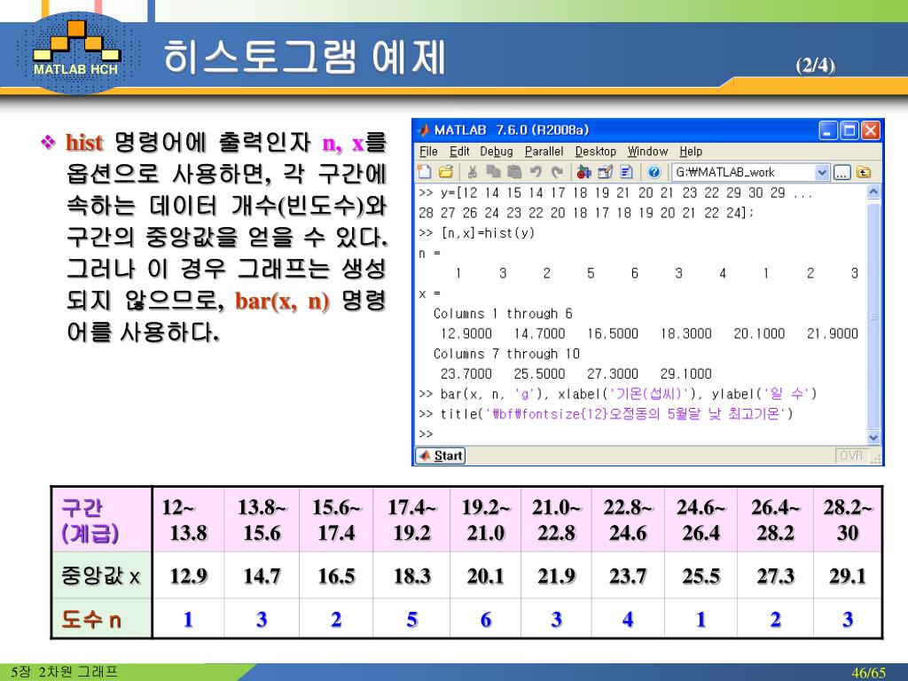Click the New M-file icon in MATLAB toolbar
Image resolution: width=908 pixels, height=681 pixels.
point(425,172)
